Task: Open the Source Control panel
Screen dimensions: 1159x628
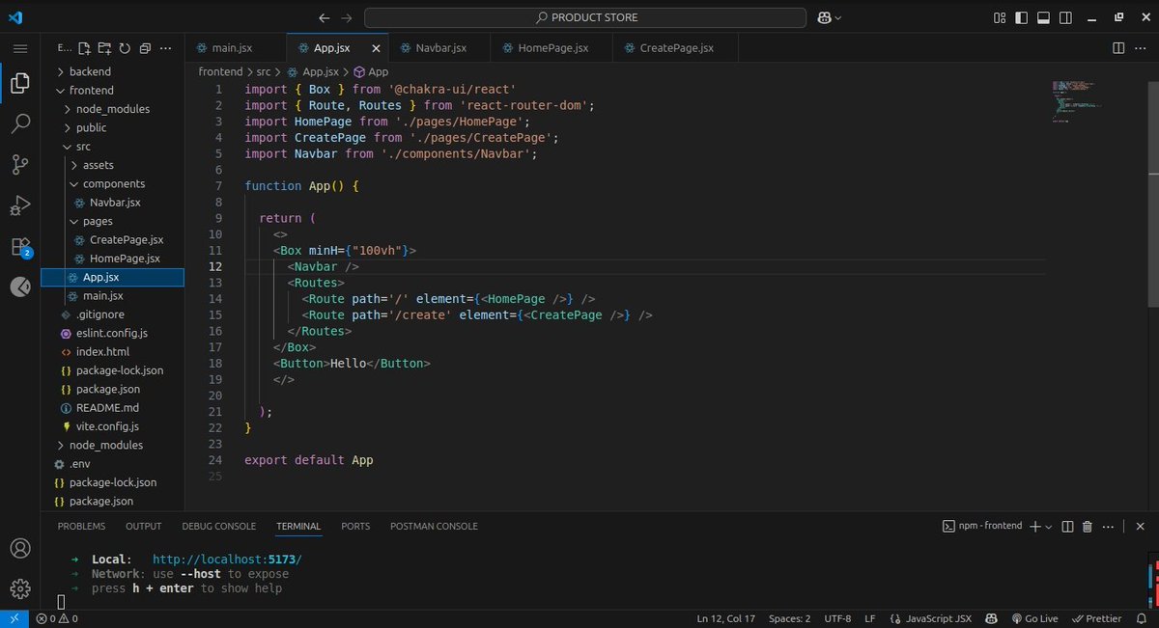Action: tap(20, 165)
